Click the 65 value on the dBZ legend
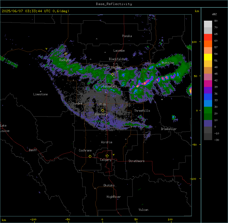Screen dimensions: 228x223 (216, 34)
